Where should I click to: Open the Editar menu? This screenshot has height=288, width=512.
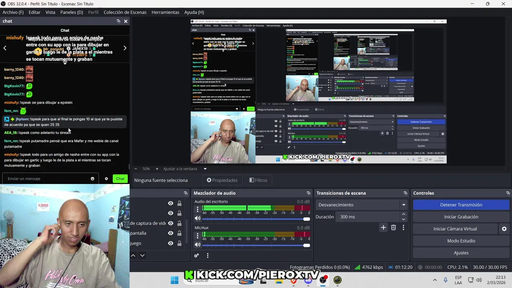pos(34,12)
